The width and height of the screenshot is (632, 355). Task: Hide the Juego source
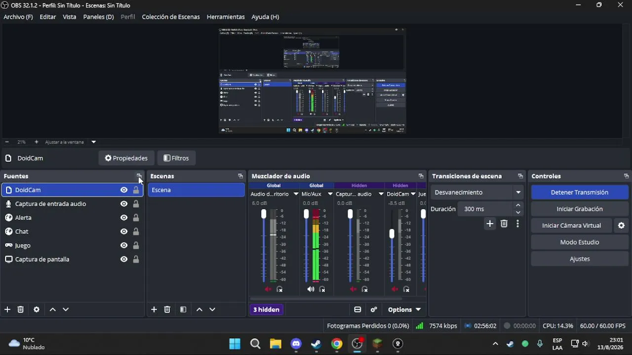(124, 245)
